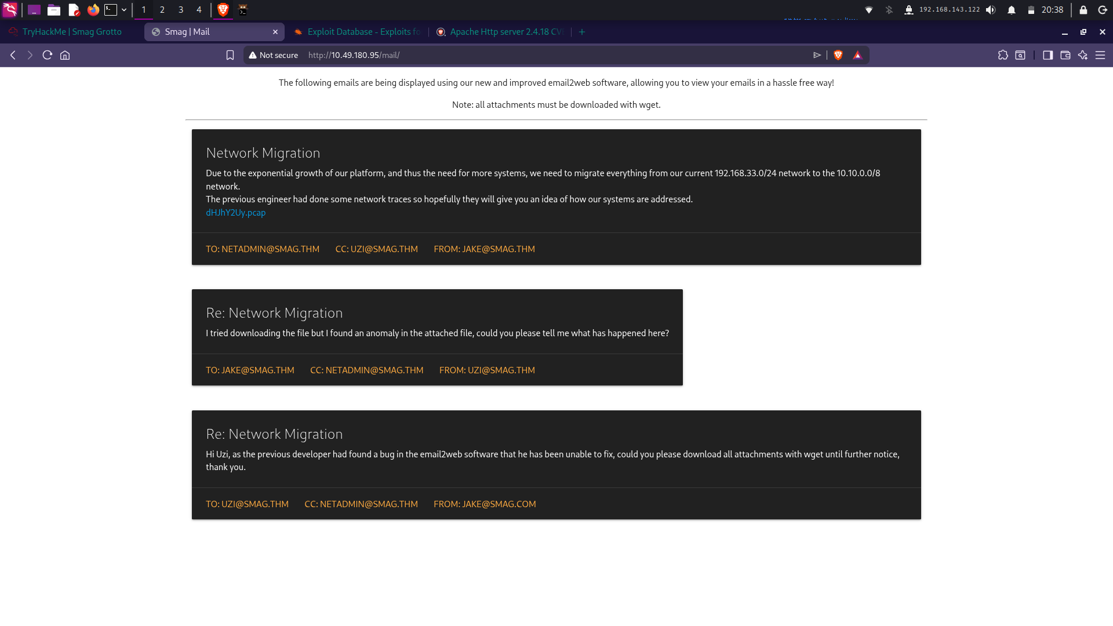The width and height of the screenshot is (1113, 626).
Task: Click the Network Migration email heading
Action: tap(263, 153)
